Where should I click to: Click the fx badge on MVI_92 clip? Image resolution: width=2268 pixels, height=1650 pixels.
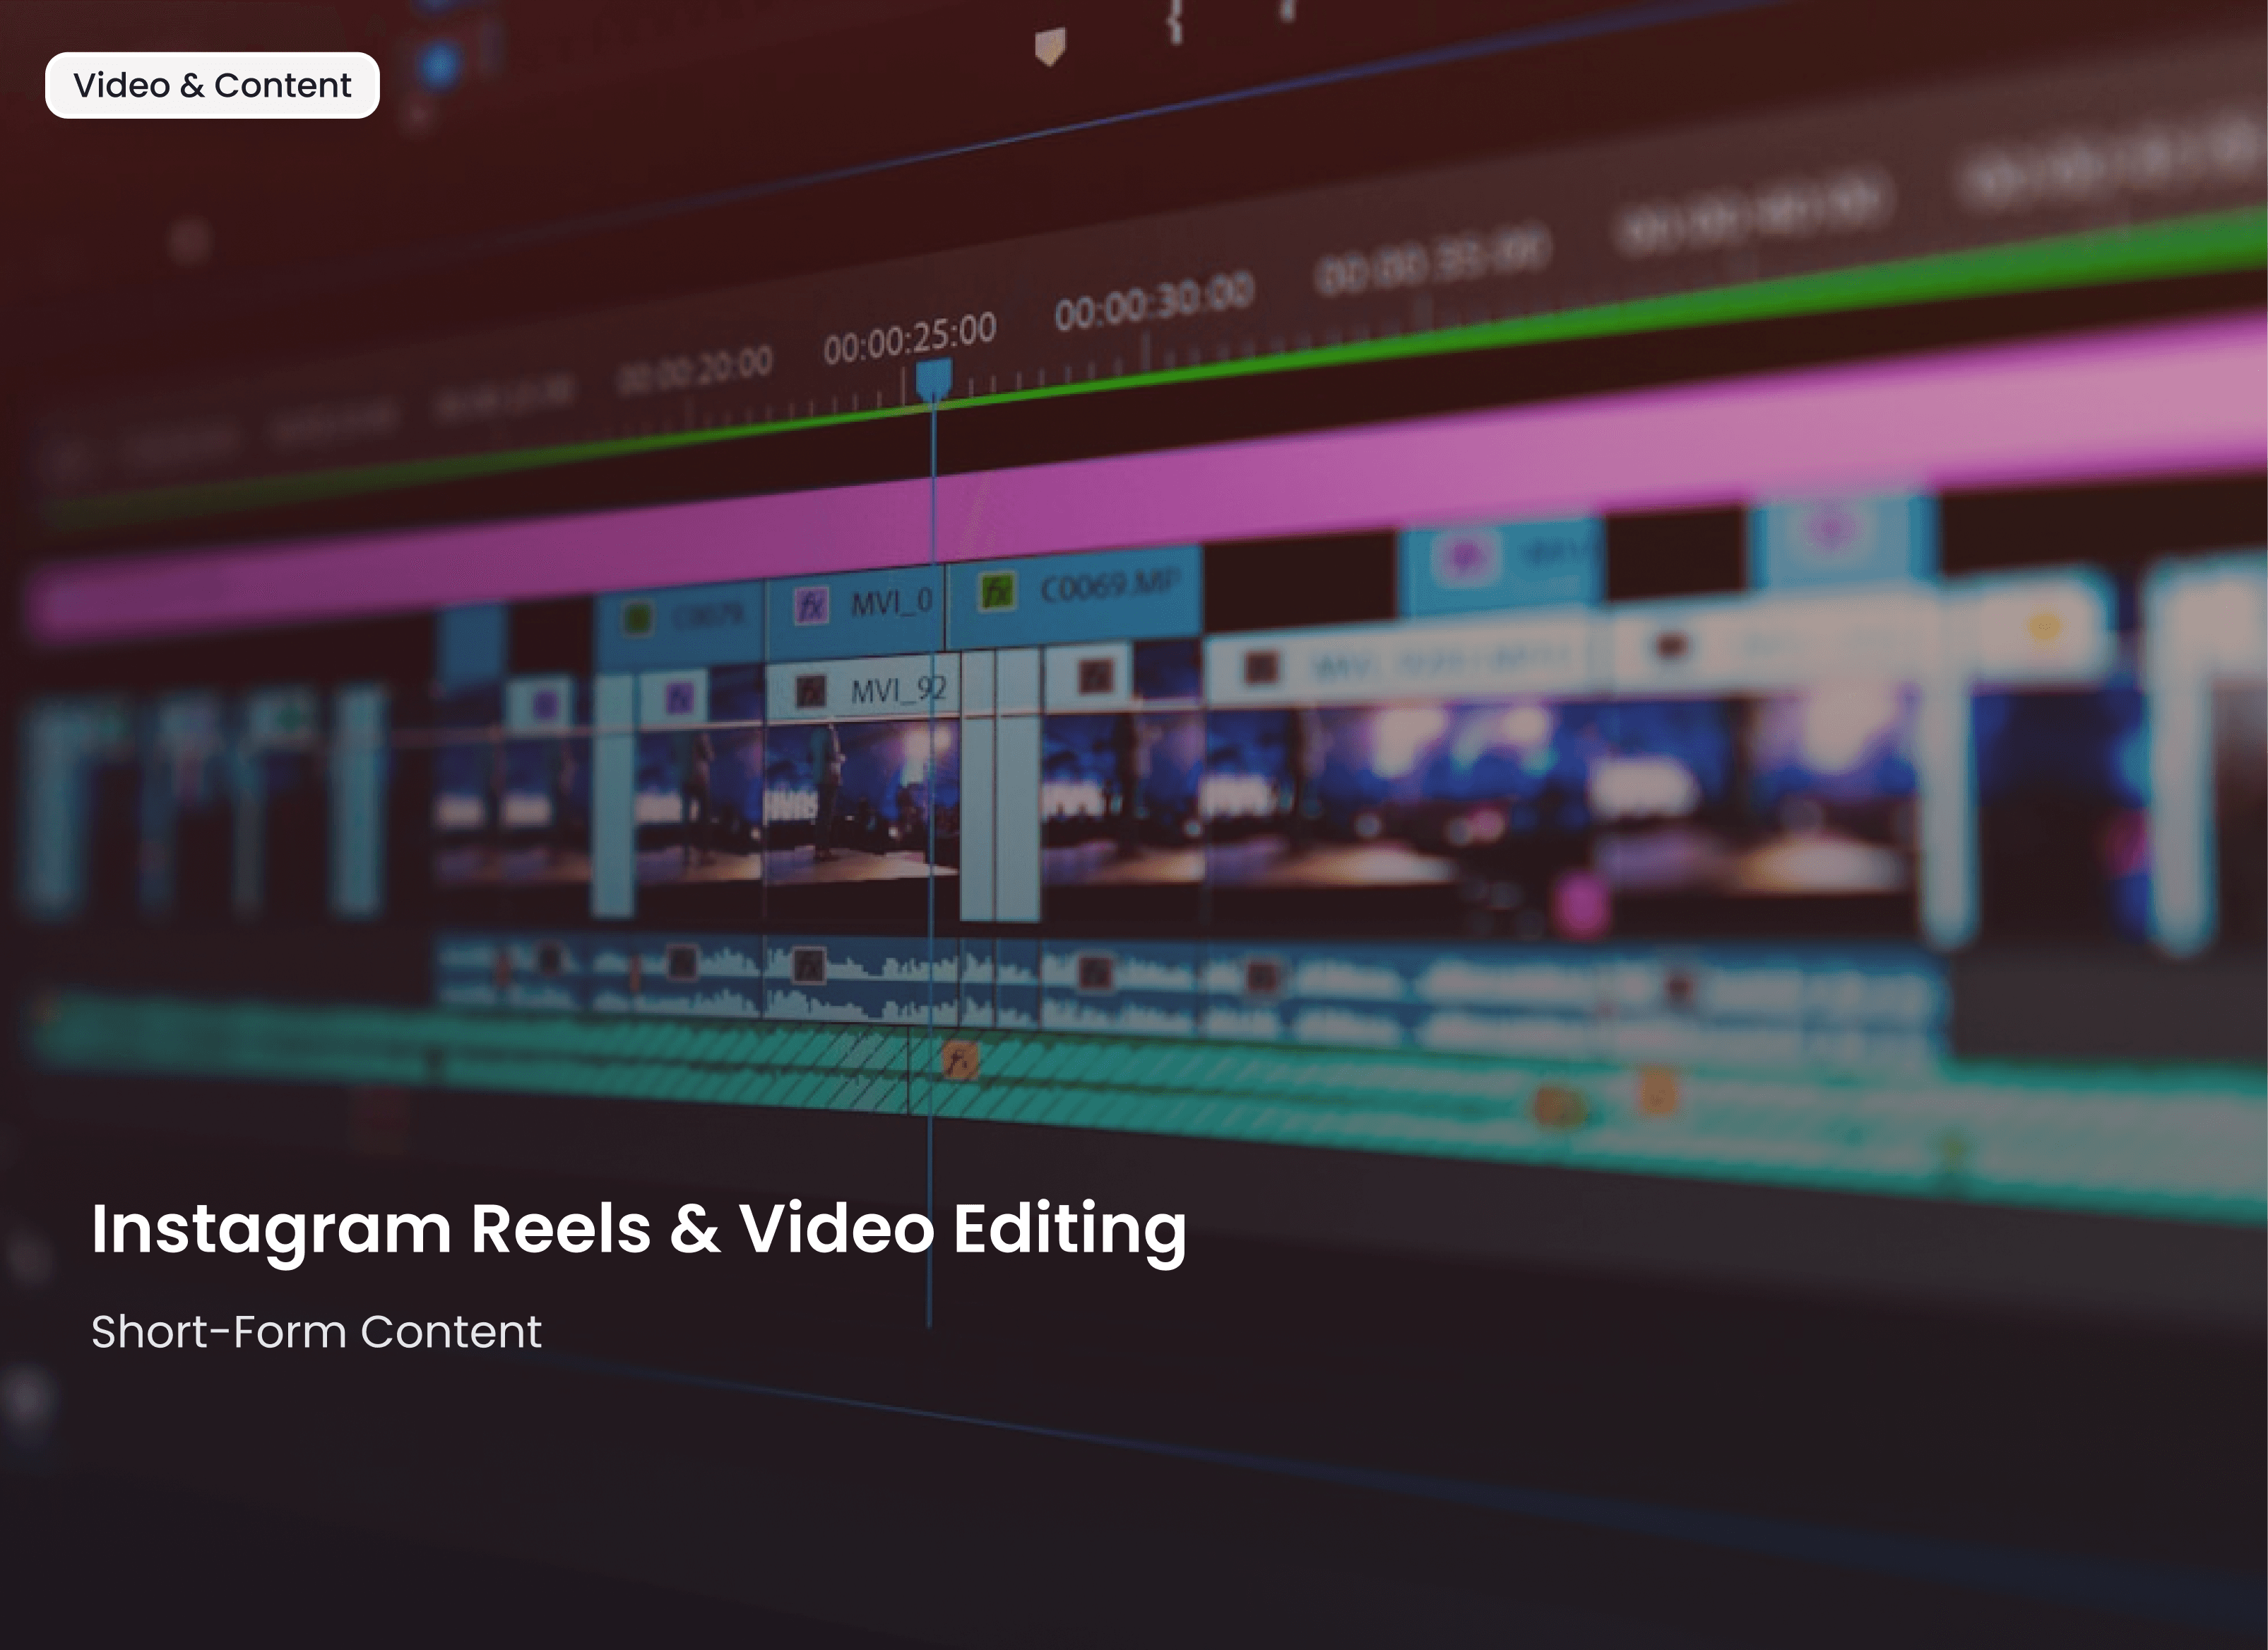(810, 691)
